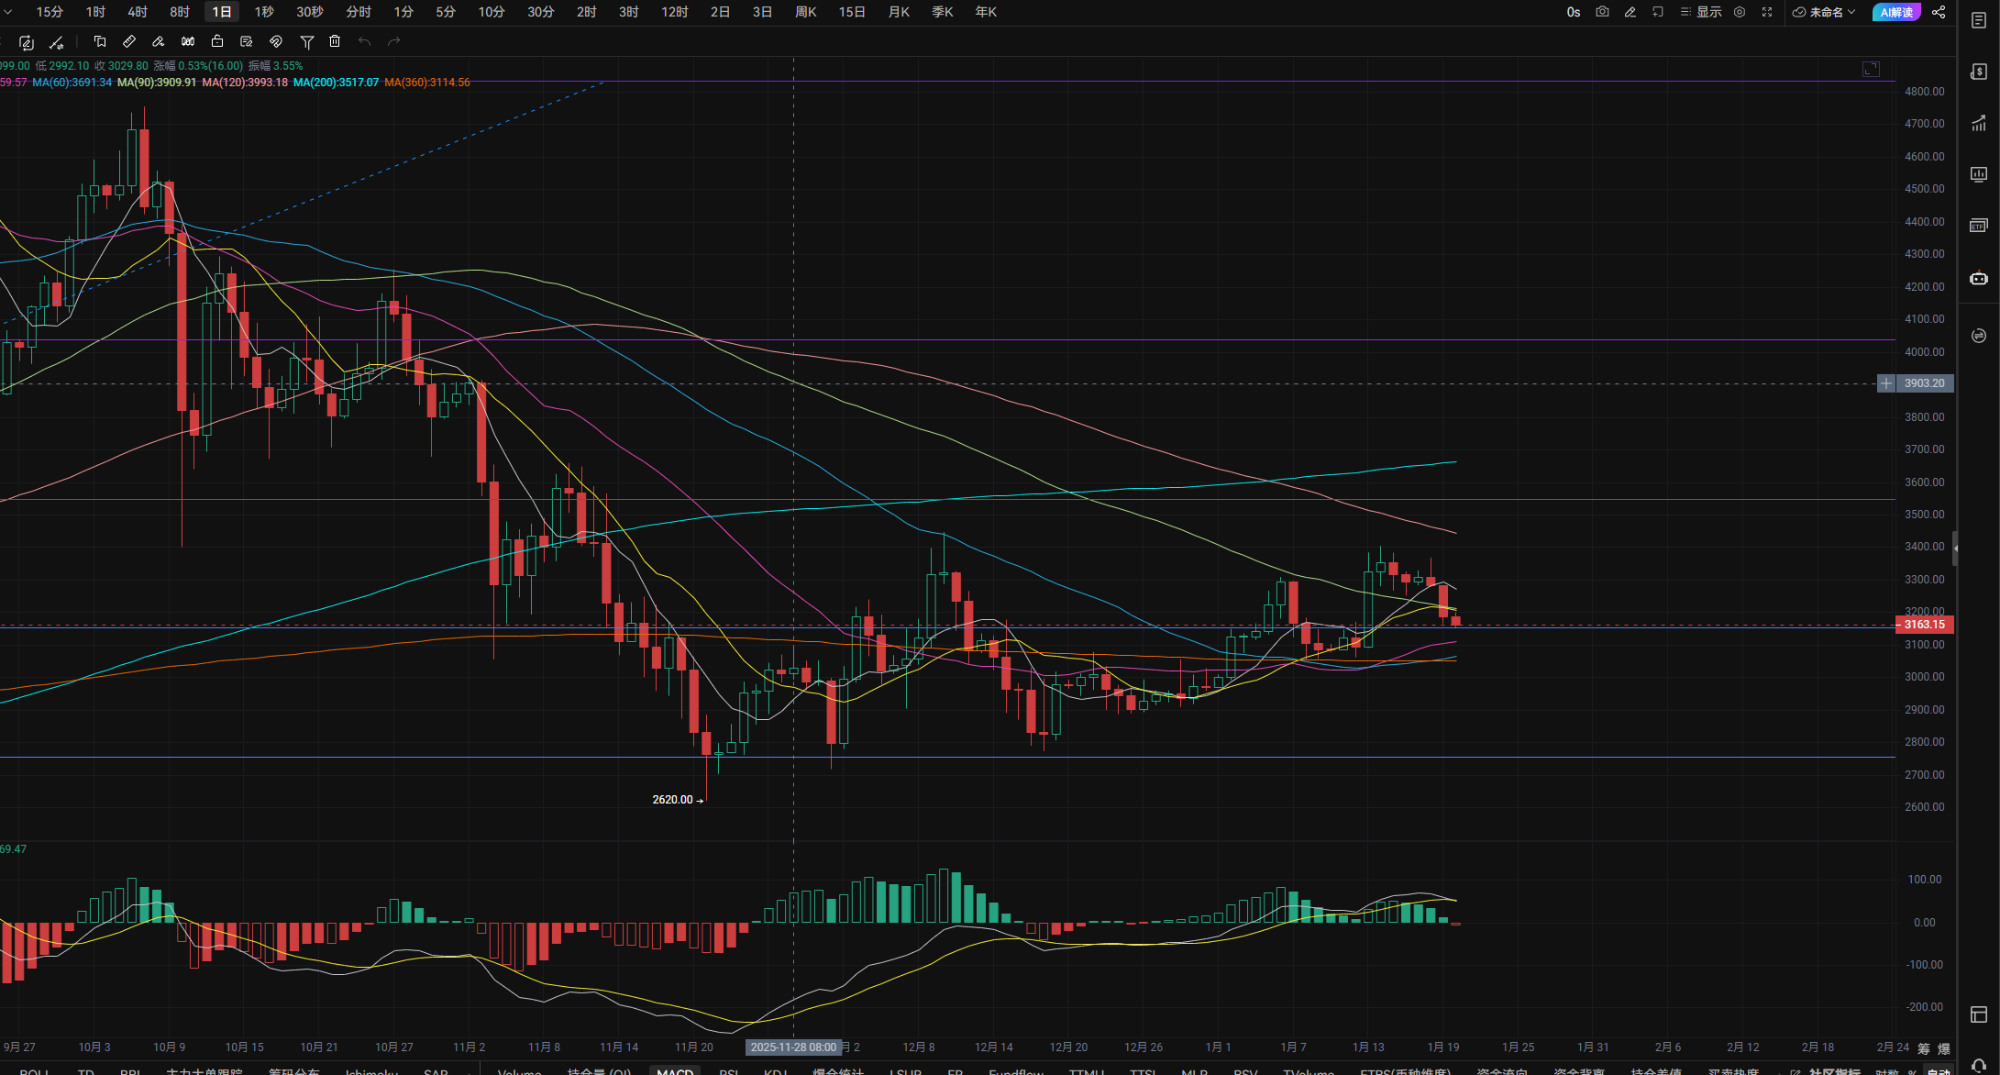The height and width of the screenshot is (1075, 2000).
Task: Click the share icon at top right
Action: coord(1939,12)
